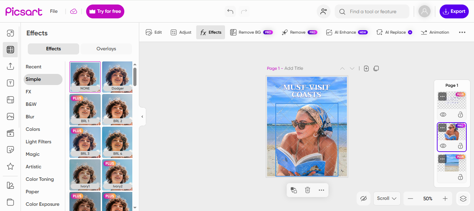
Task: Open the user profile avatar
Action: (x=424, y=11)
